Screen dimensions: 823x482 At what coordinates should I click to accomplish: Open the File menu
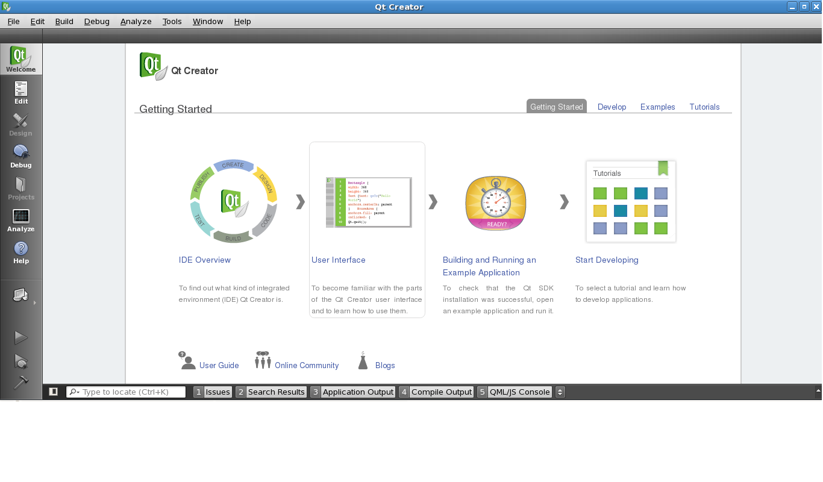pyautogui.click(x=14, y=21)
